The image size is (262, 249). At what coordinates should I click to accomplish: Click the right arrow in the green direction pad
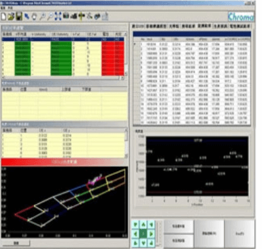tap(151, 234)
